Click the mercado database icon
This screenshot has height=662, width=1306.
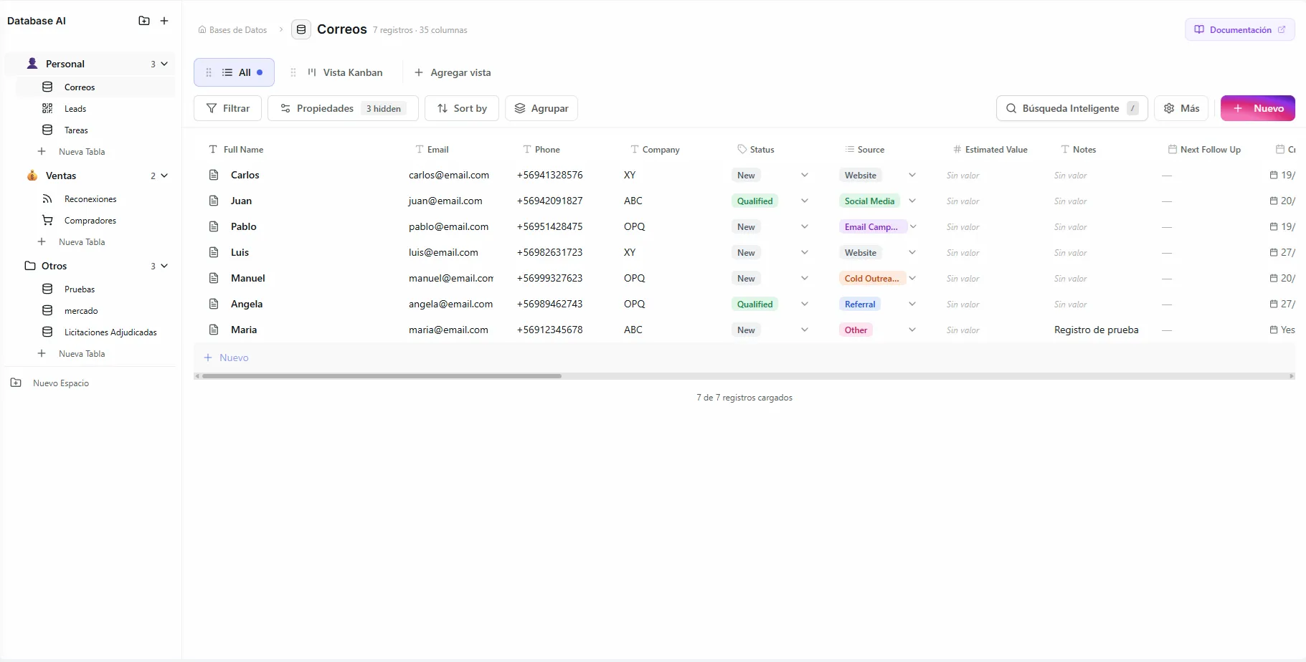[47, 310]
